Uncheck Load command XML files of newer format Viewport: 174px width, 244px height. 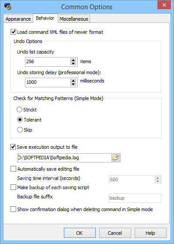coord(14,32)
